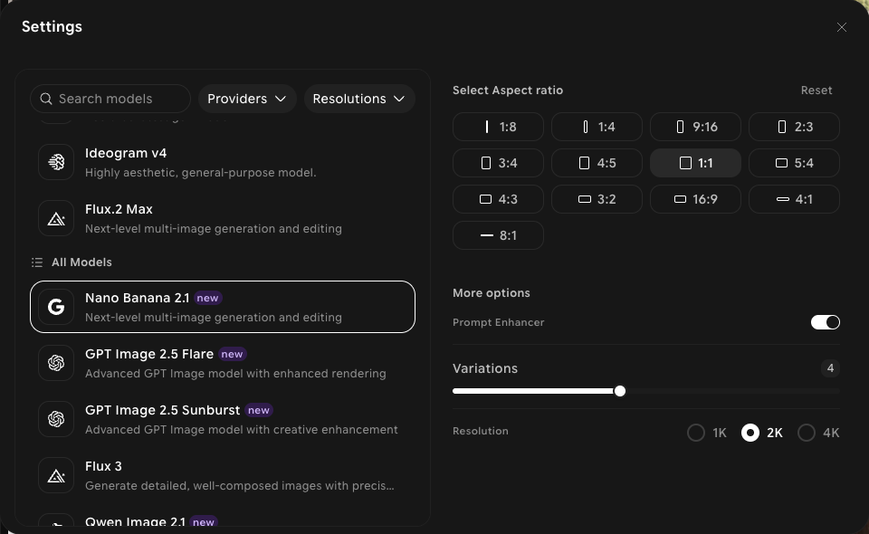Click the More options heading
Screen dimensions: 869x534
[x=491, y=293]
